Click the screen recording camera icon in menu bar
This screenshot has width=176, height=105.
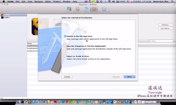pos(86,1)
